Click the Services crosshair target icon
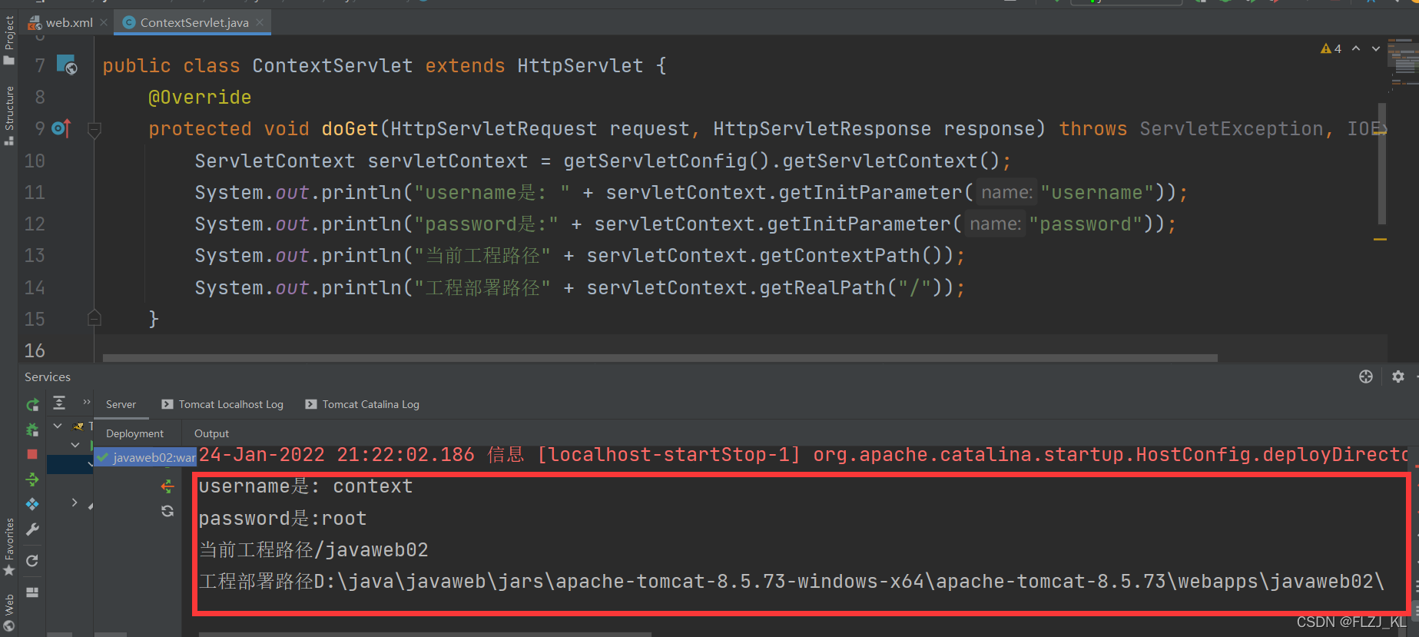The image size is (1419, 637). pyautogui.click(x=1366, y=377)
